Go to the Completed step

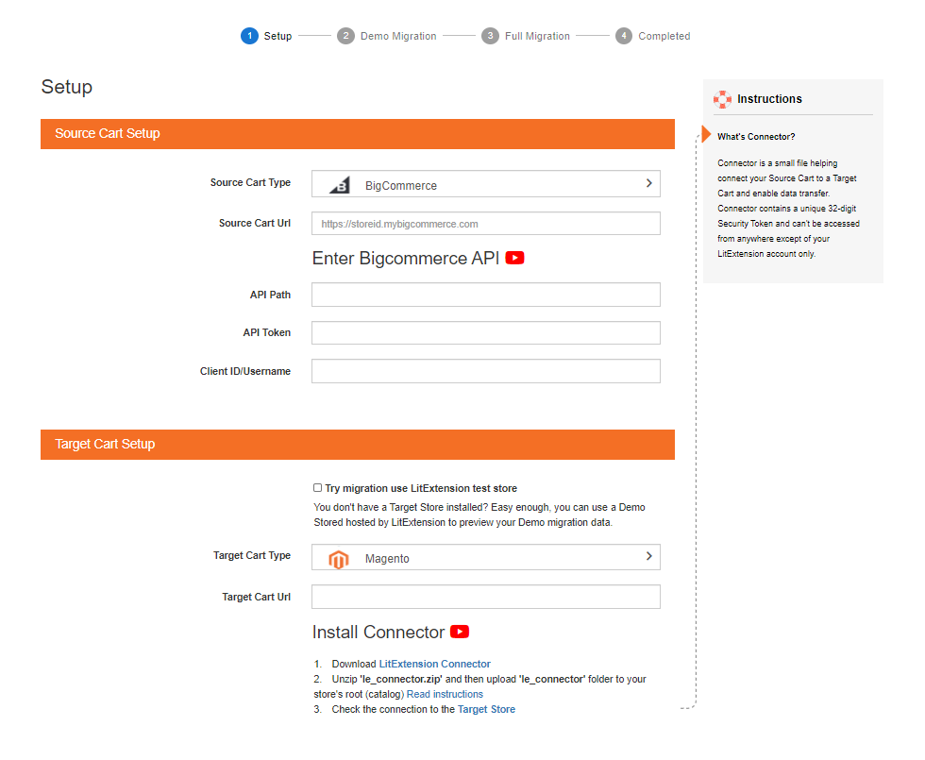664,36
